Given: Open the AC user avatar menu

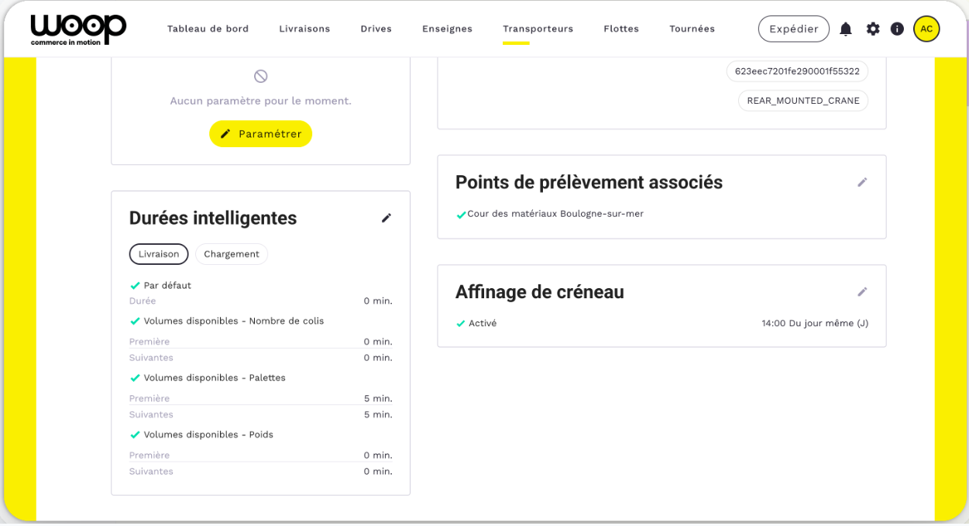Looking at the screenshot, I should 926,29.
